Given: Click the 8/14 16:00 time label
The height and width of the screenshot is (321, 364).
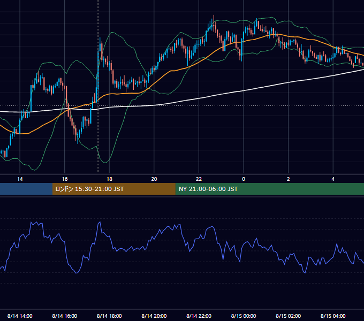Looking at the screenshot, I should (65, 316).
